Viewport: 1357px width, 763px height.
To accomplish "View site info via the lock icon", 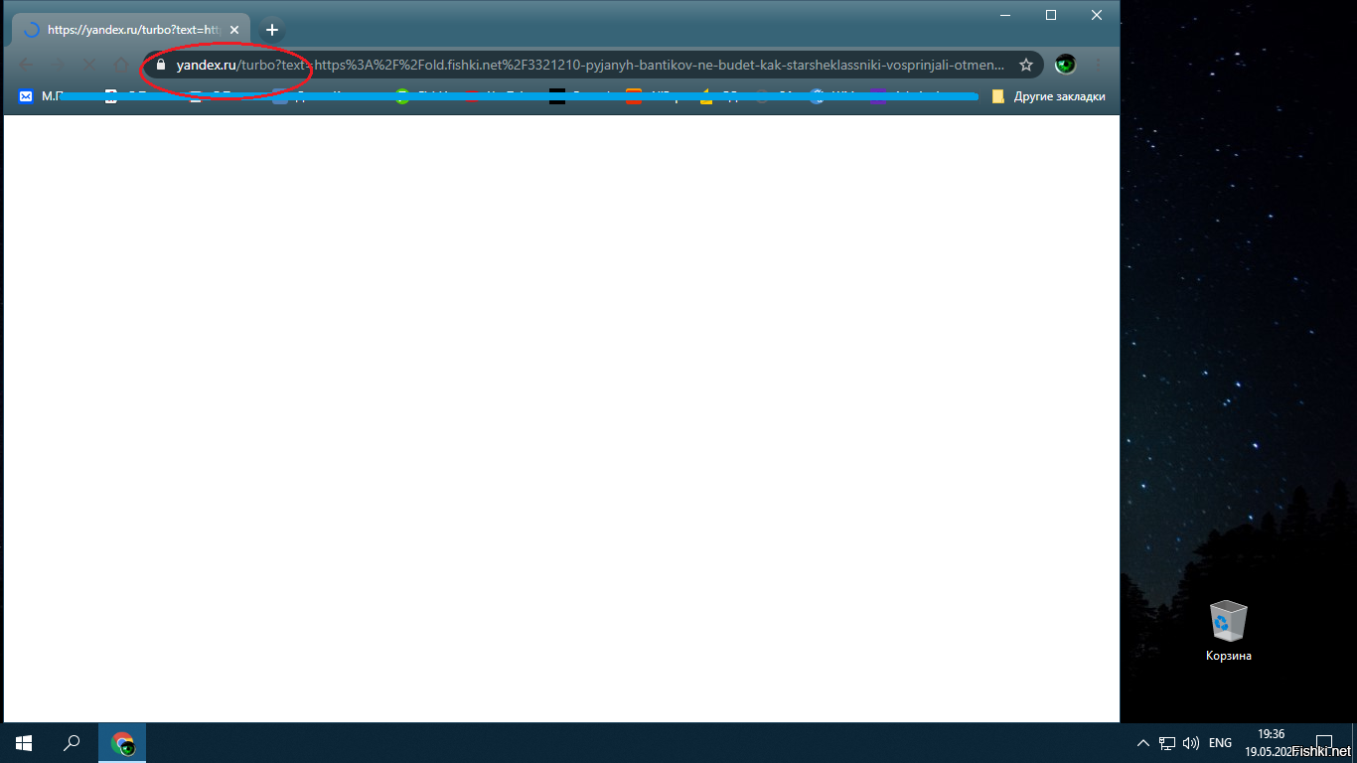I will [160, 65].
